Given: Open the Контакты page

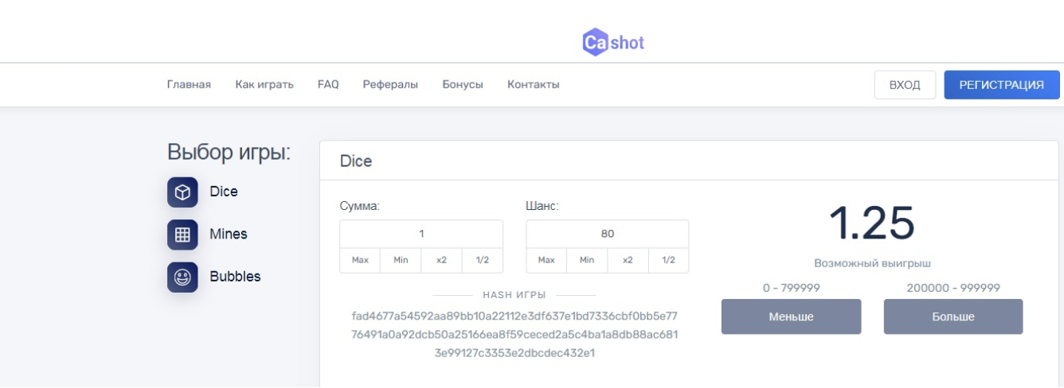Looking at the screenshot, I should tap(534, 85).
